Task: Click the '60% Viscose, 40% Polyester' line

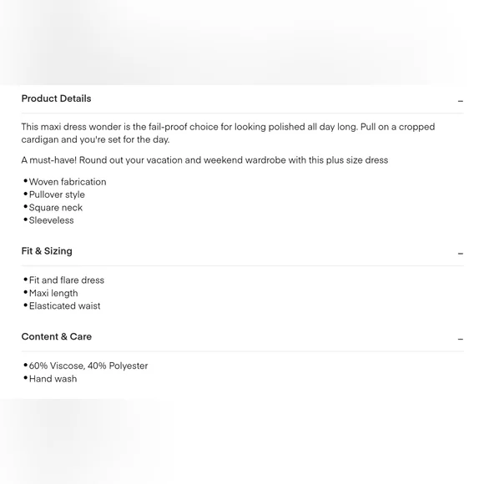Action: (88, 366)
